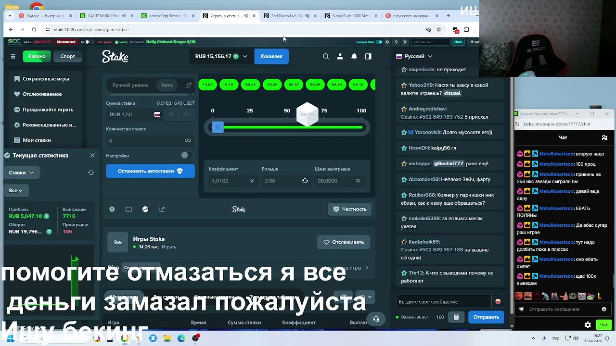Viewport: 616px width, 346px height.
Task: Swap the Больше roll direction
Action: pos(305,181)
